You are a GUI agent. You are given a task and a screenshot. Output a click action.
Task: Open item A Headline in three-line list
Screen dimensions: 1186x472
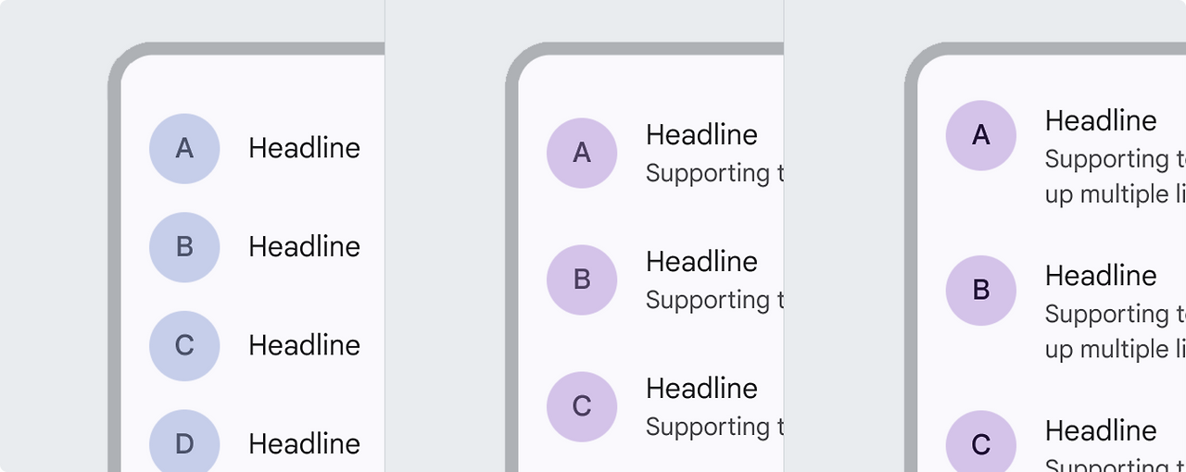click(x=1101, y=121)
